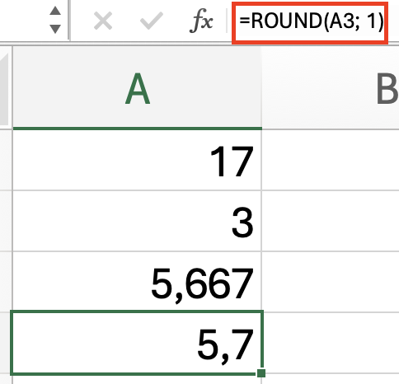This screenshot has height=384, width=399.
Task: Confirm the formula with the checkmark icon
Action: tap(152, 21)
